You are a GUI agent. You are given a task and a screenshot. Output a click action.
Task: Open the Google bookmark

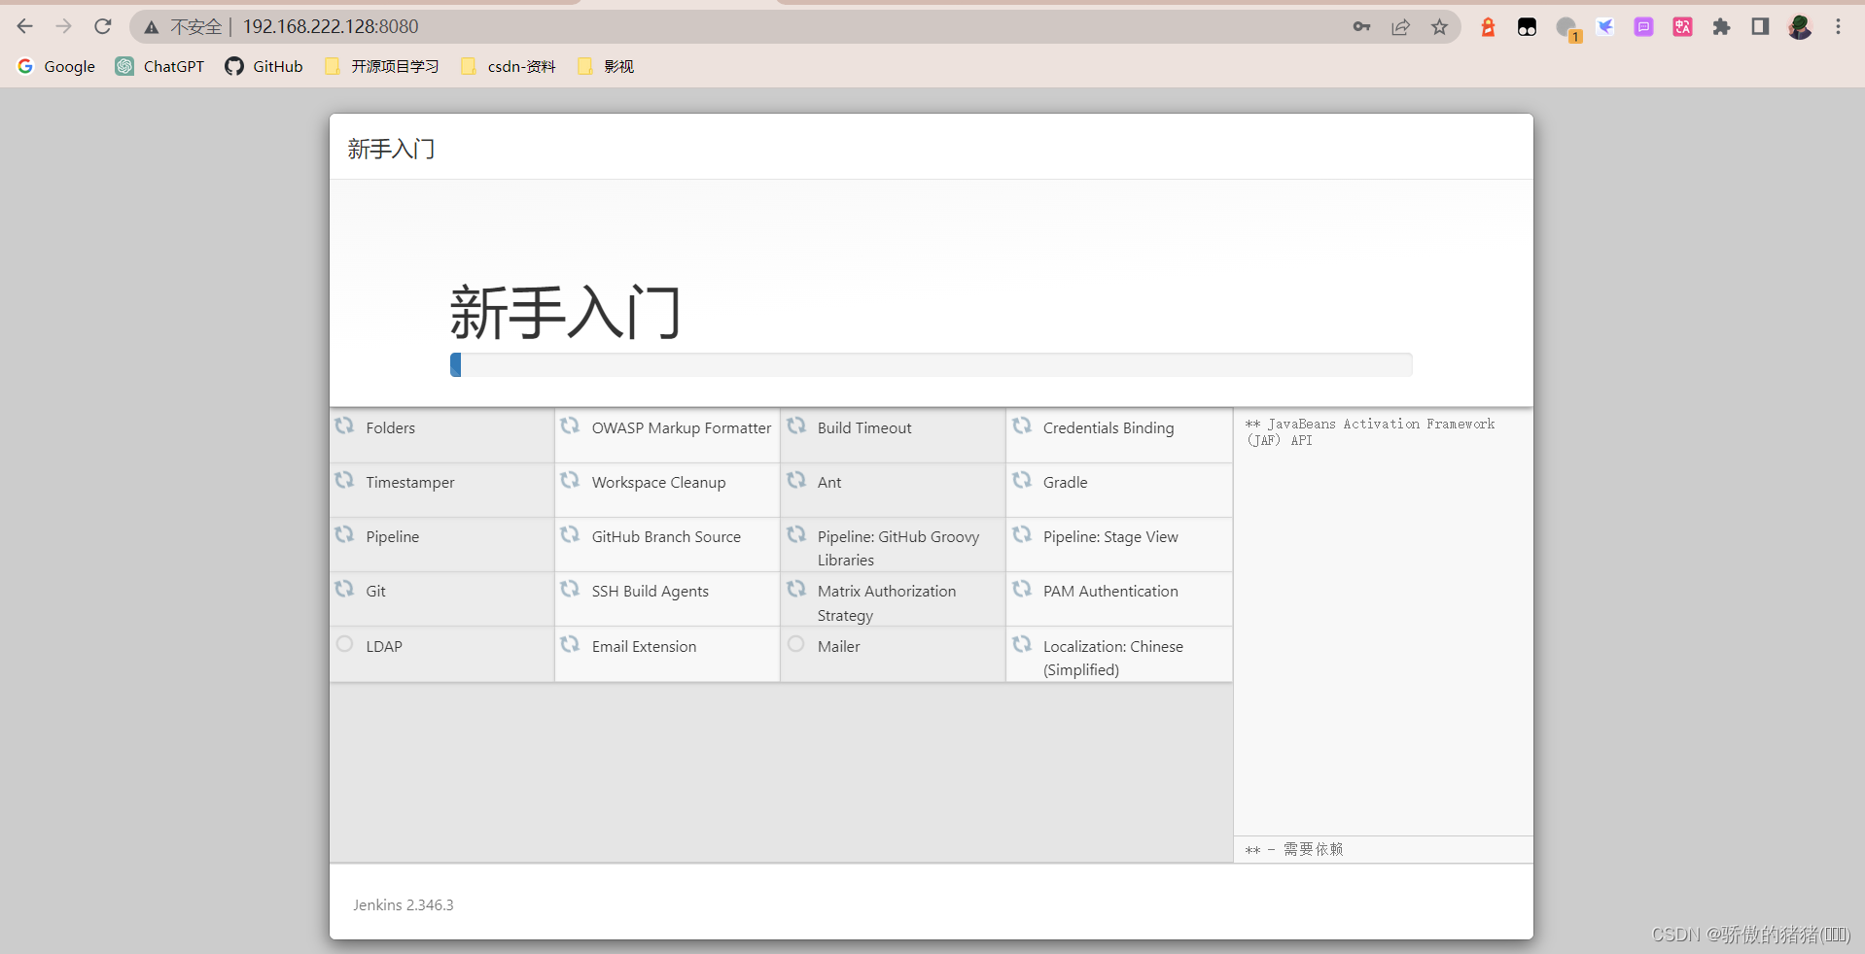(x=56, y=66)
